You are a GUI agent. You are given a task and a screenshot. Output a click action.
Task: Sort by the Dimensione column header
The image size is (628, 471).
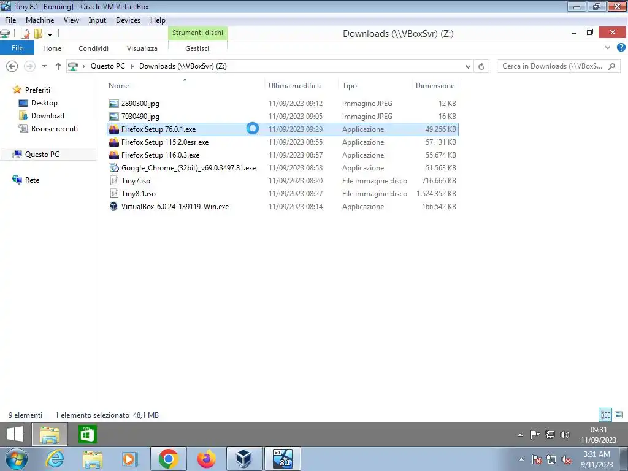(x=436, y=86)
